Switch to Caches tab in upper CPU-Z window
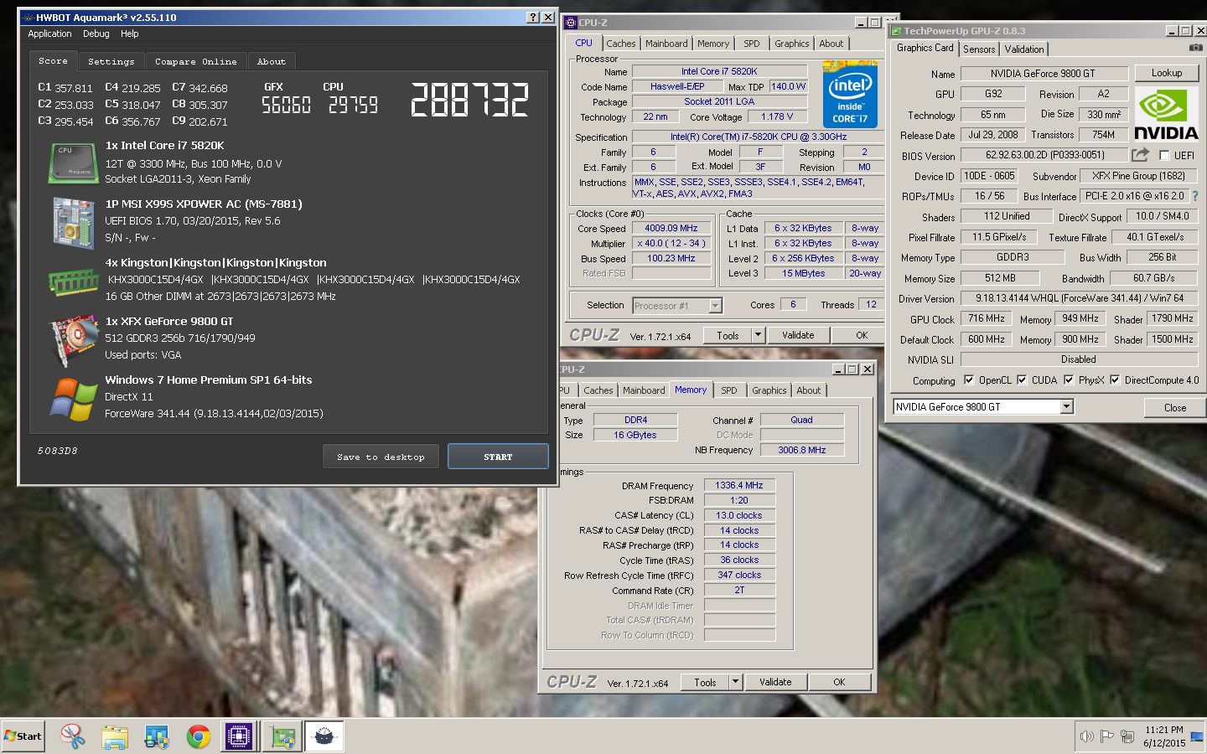Screen dimensions: 1207x754 point(621,44)
